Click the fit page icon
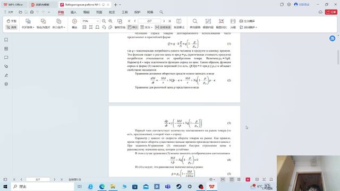Image resolution: width=340 pixels, height=191 pixels. [x=97, y=27]
